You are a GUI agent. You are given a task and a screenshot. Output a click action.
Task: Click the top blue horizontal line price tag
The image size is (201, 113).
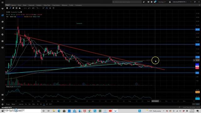click(198, 30)
